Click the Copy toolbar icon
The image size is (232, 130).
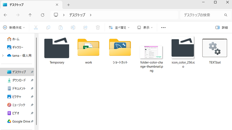(x=48, y=27)
